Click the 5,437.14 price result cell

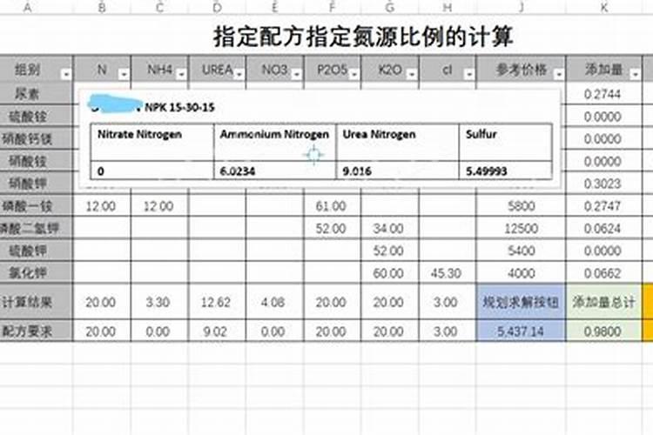coord(520,331)
